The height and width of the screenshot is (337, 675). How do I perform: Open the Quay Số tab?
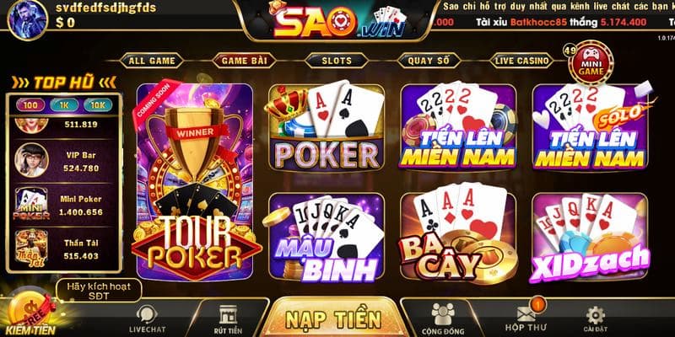[429, 61]
